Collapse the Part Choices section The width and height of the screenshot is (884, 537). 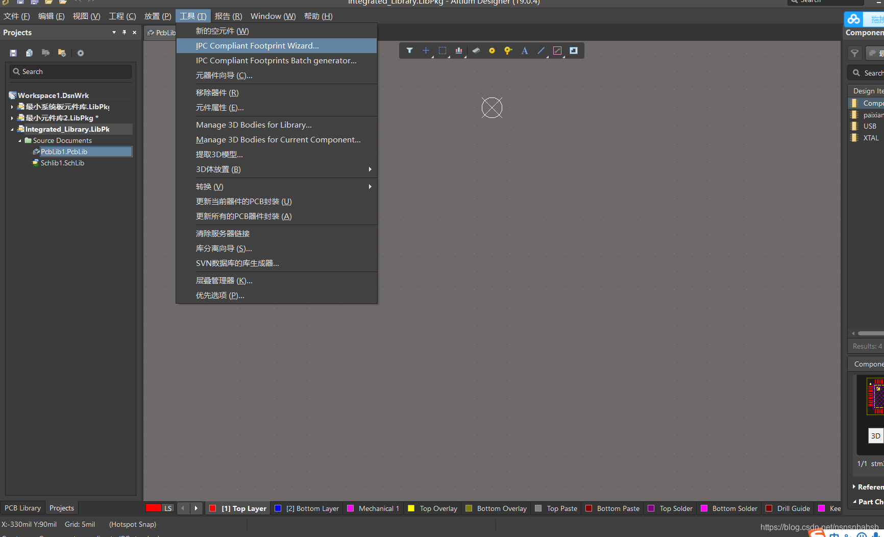pyautogui.click(x=854, y=502)
